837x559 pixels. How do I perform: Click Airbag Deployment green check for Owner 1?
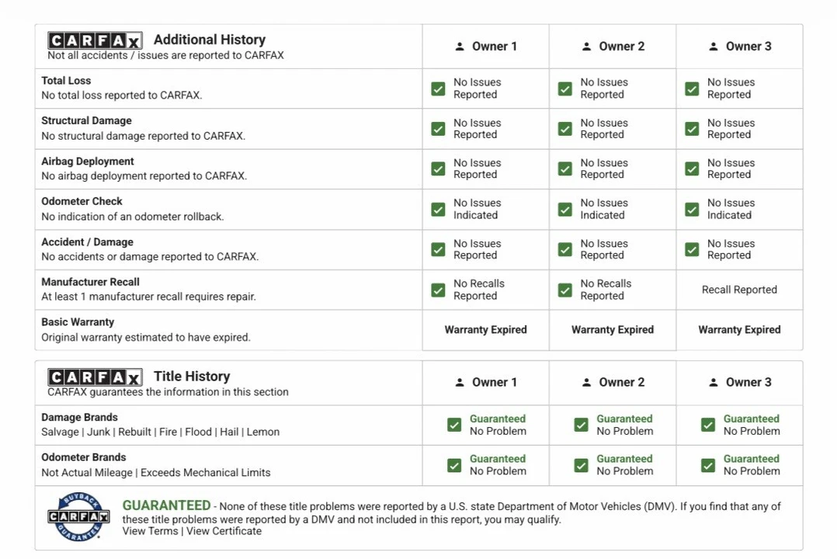438,168
